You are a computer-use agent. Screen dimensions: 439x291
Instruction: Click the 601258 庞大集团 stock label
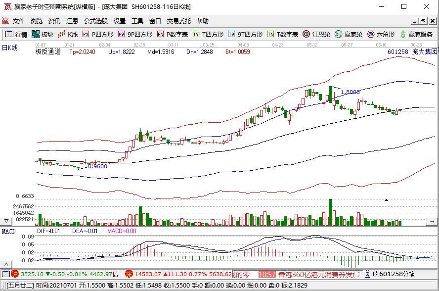412,51
